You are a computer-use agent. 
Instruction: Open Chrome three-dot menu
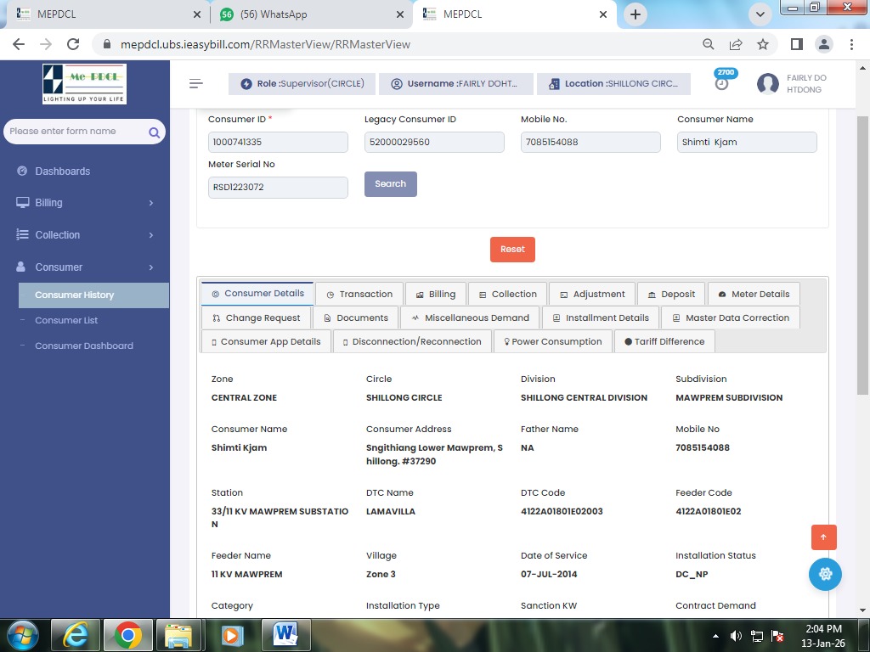coord(851,44)
